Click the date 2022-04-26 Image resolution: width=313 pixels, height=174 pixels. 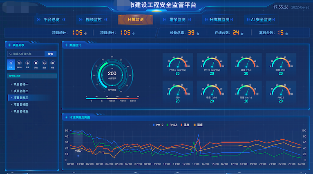tap(300, 7)
